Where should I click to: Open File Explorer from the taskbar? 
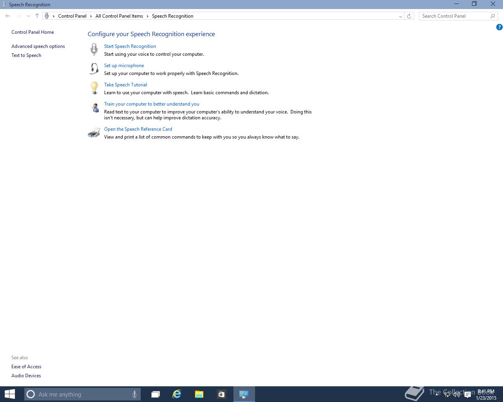[199, 394]
